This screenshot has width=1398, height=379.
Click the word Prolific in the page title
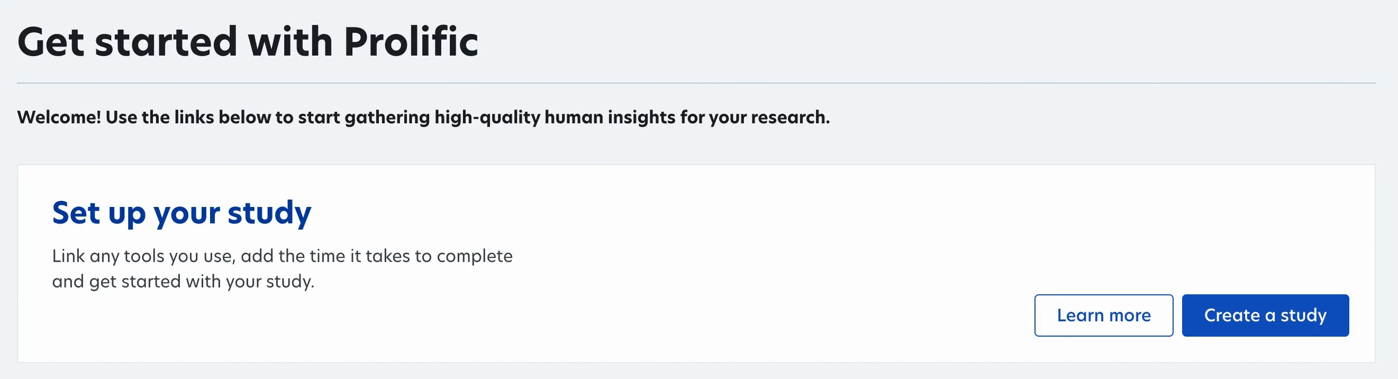click(x=411, y=41)
